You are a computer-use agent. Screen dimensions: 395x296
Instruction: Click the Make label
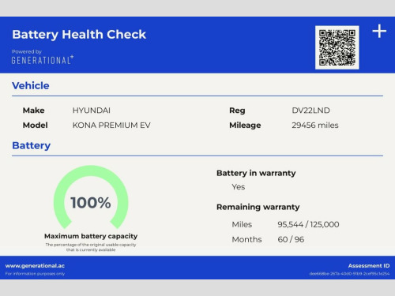pos(33,111)
